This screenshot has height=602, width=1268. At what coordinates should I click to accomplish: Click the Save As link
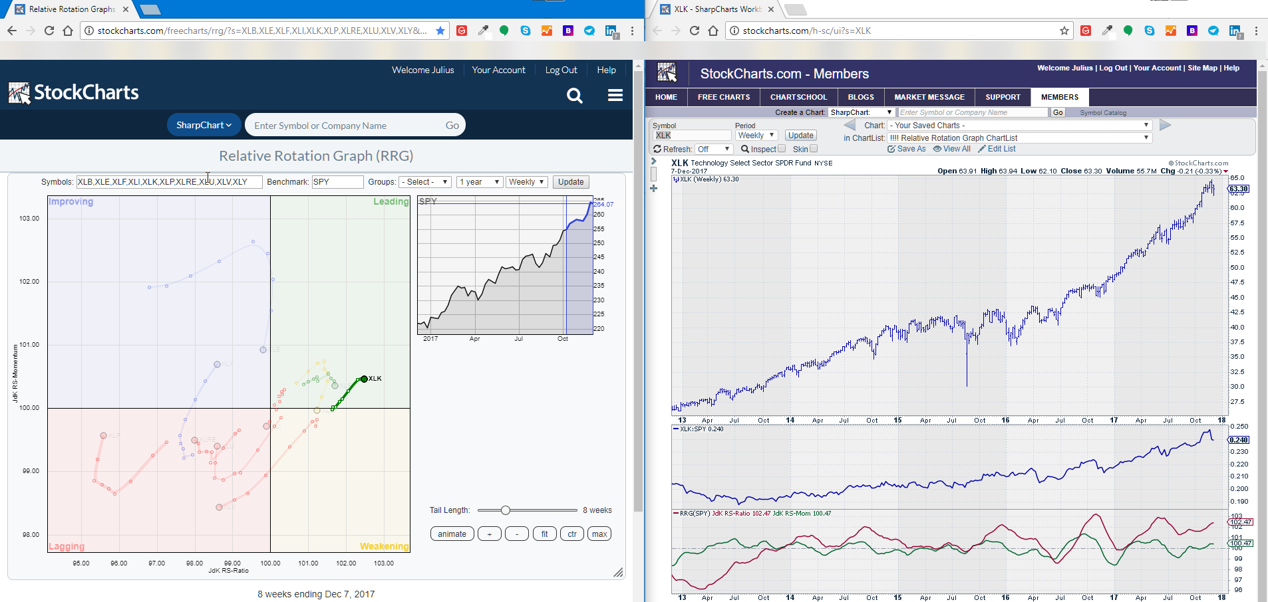907,149
